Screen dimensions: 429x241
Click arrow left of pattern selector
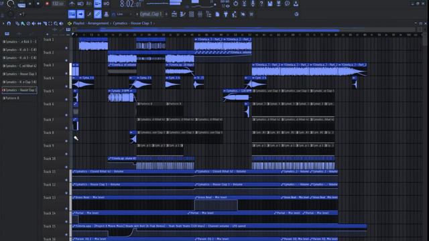[x=137, y=14]
